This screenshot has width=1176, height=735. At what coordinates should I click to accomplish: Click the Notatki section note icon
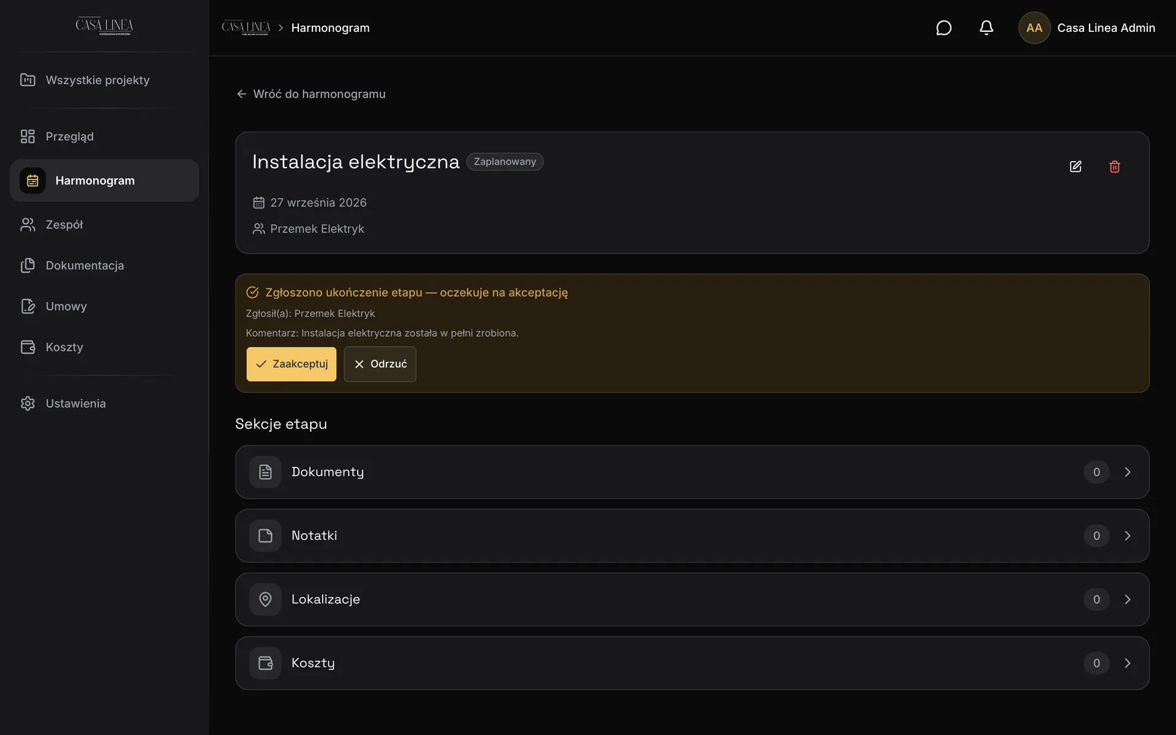(265, 535)
